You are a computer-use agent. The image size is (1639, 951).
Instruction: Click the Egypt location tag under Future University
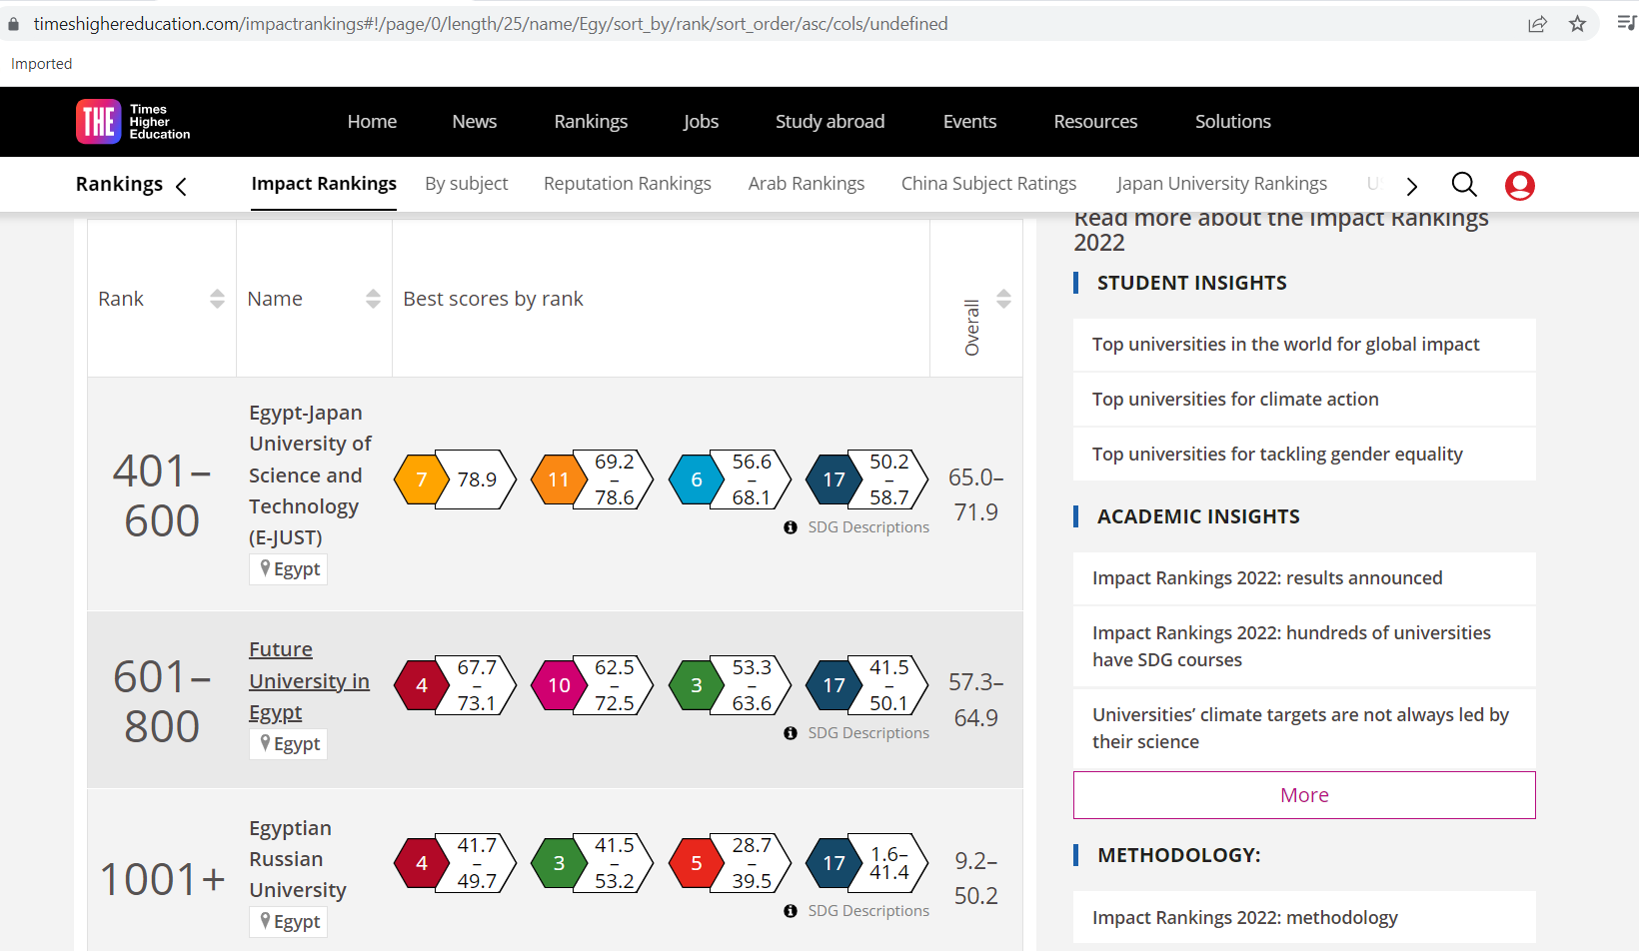click(x=289, y=744)
